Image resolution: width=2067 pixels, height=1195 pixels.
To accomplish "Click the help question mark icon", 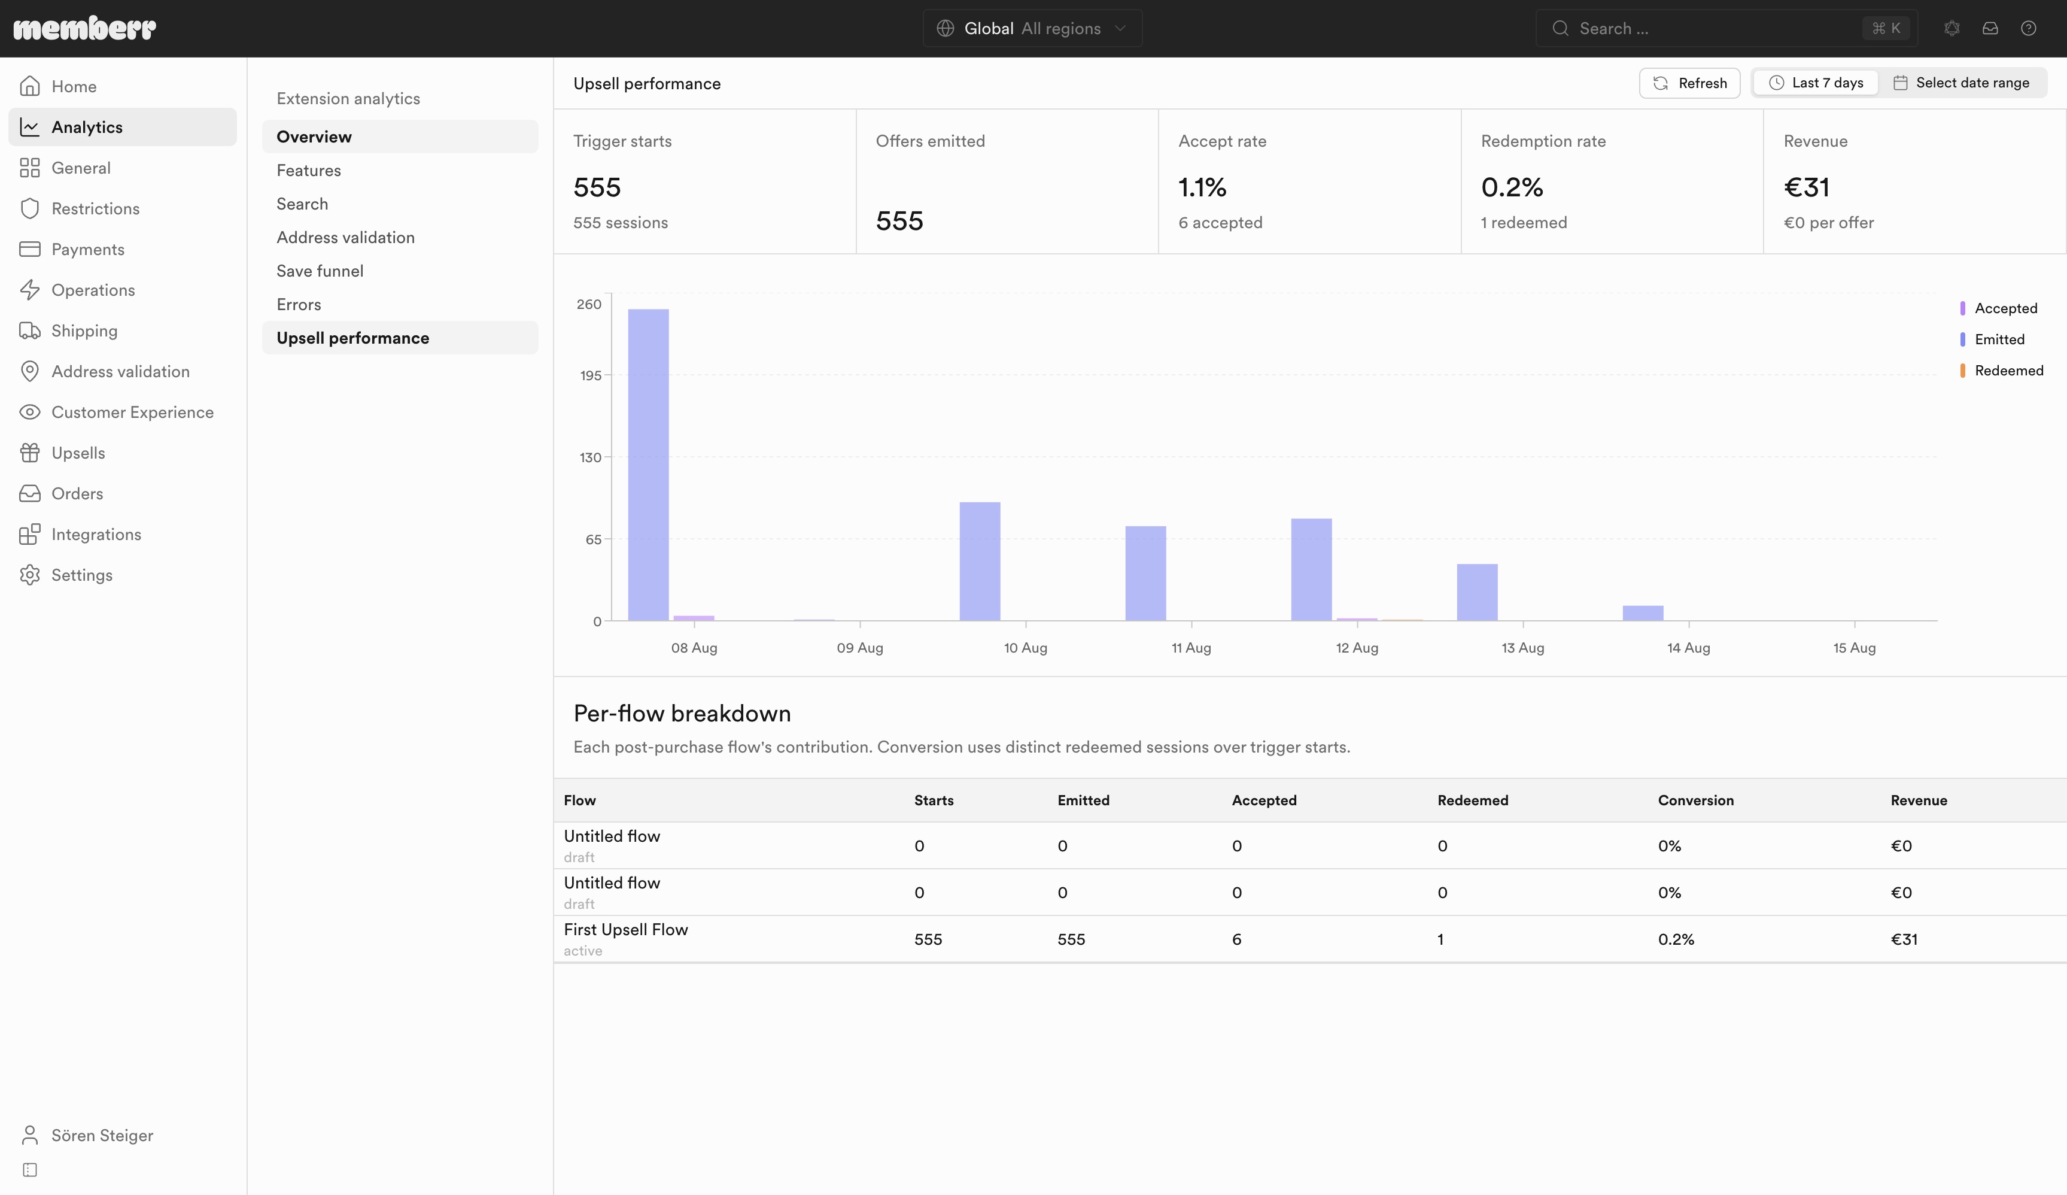I will tap(2029, 28).
